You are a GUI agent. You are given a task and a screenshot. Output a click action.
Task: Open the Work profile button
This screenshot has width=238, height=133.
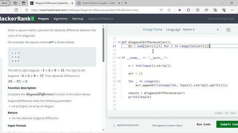[x=5, y=3]
